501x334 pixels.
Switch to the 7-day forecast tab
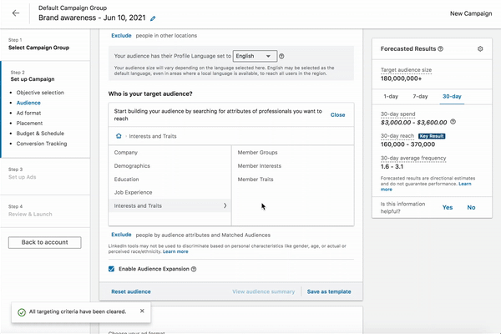click(x=422, y=97)
